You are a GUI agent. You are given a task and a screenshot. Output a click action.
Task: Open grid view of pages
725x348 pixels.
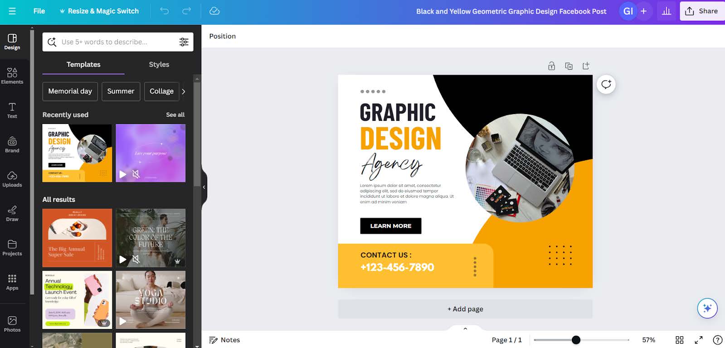[679, 340]
